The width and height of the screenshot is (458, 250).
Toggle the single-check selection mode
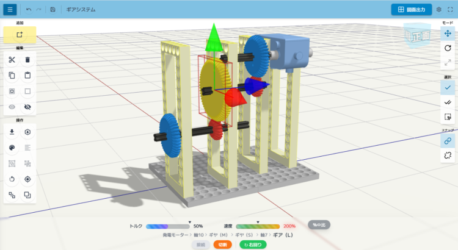click(448, 88)
